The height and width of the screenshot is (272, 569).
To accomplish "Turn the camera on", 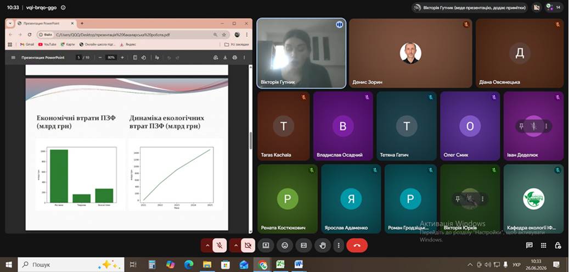I will (x=248, y=246).
